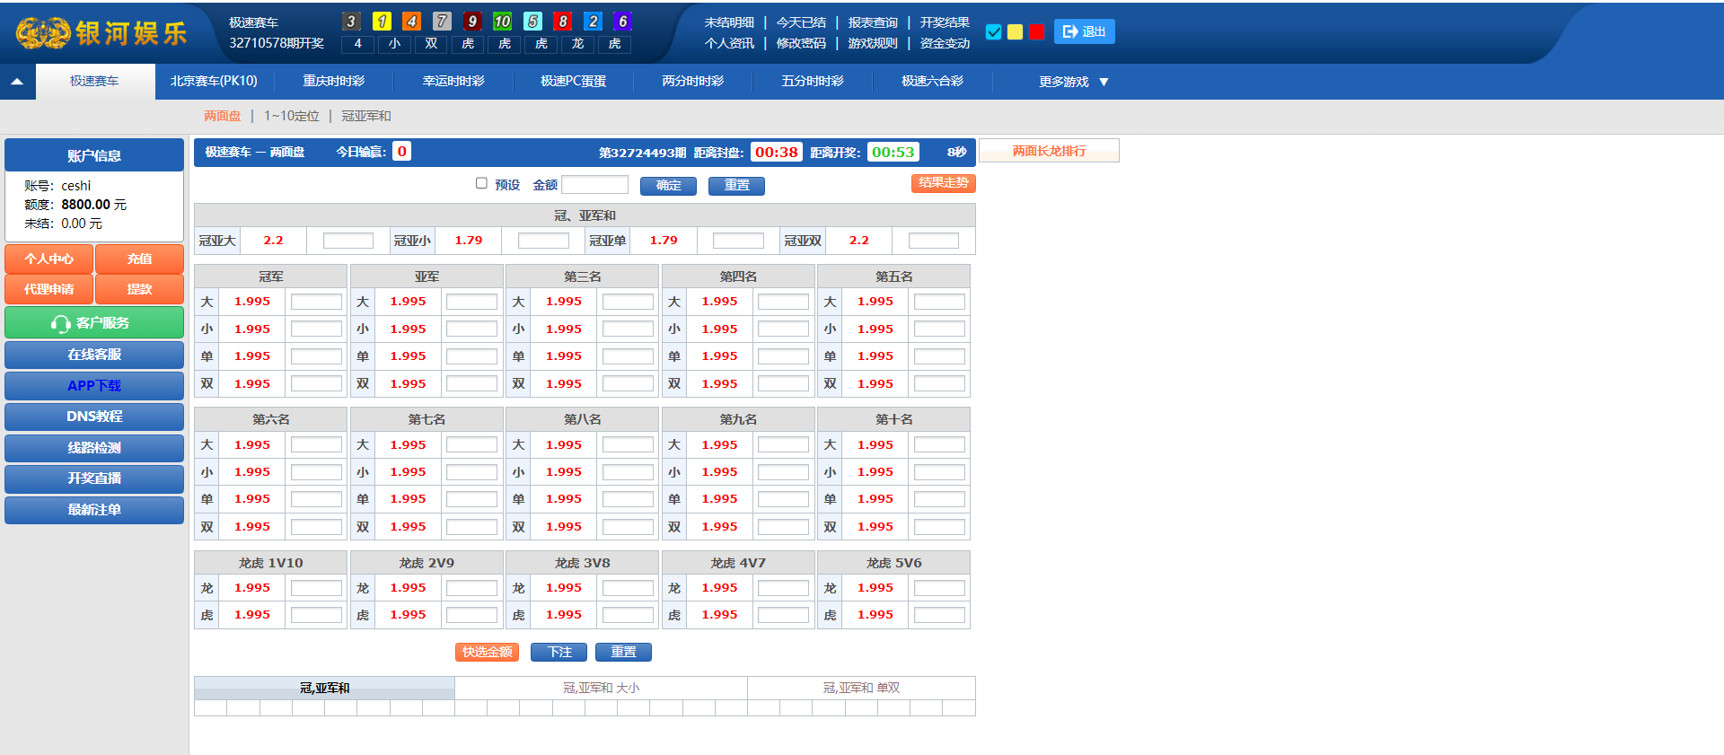The image size is (1724, 755).
Task: Click the 金额 amount input field
Action: [x=594, y=185]
